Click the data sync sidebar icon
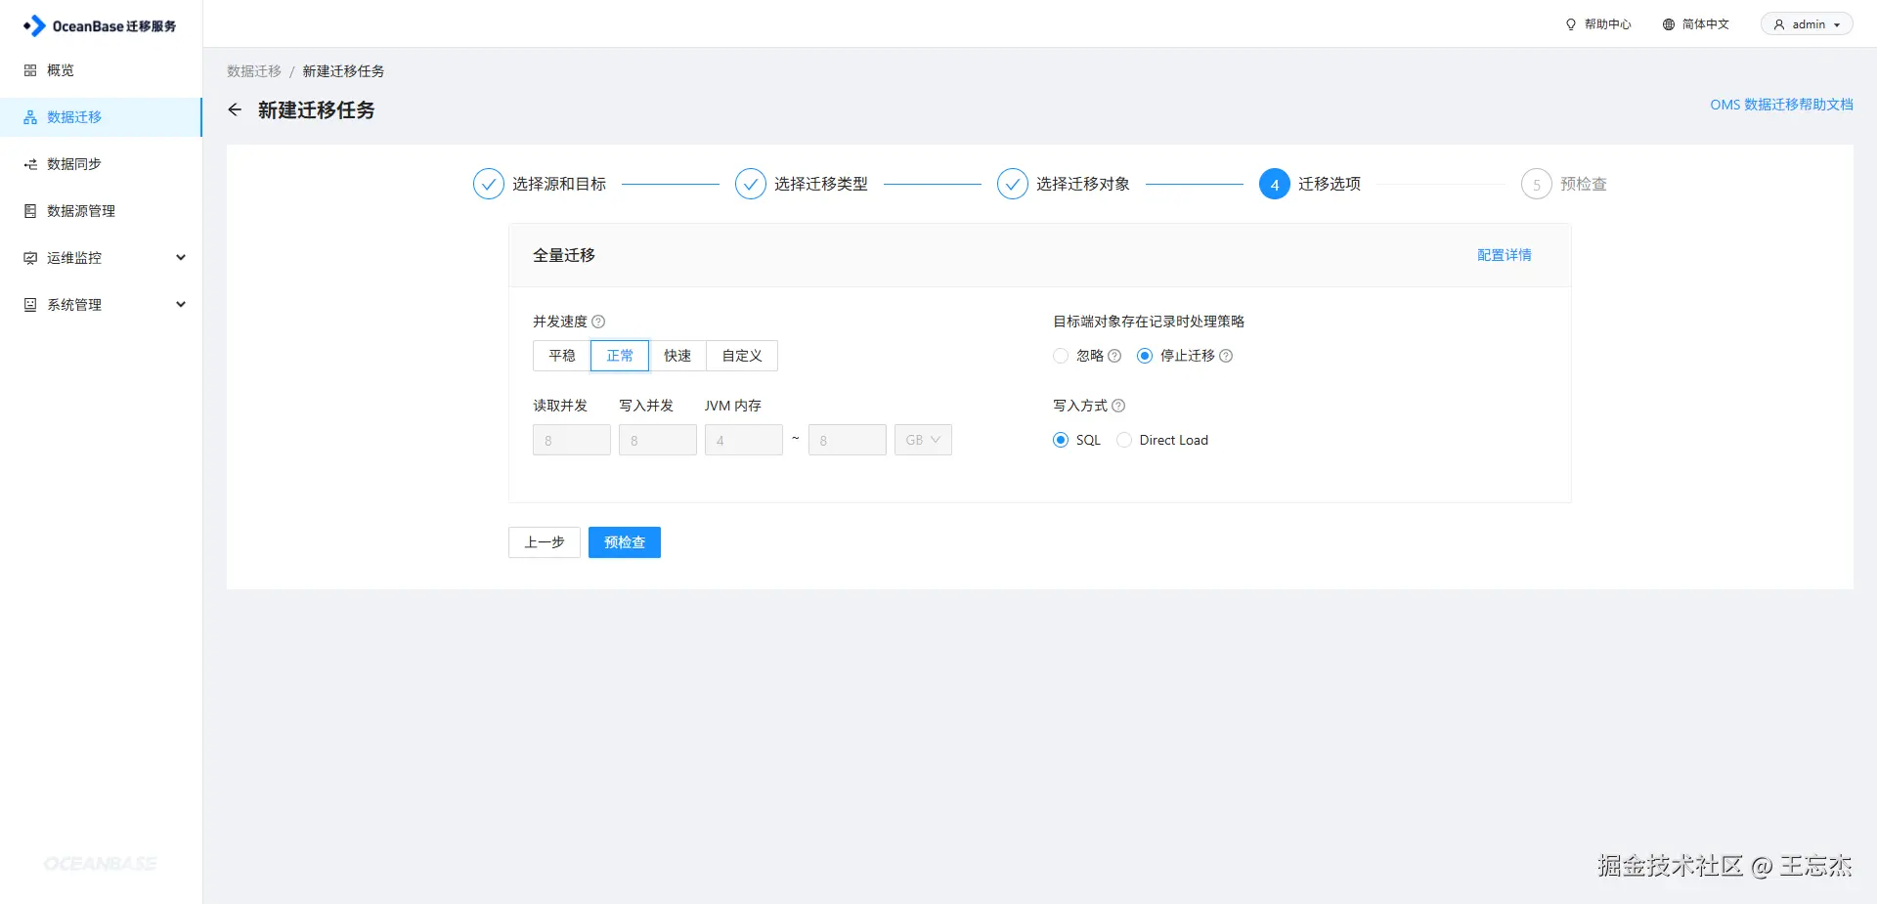1877x904 pixels. pos(30,164)
